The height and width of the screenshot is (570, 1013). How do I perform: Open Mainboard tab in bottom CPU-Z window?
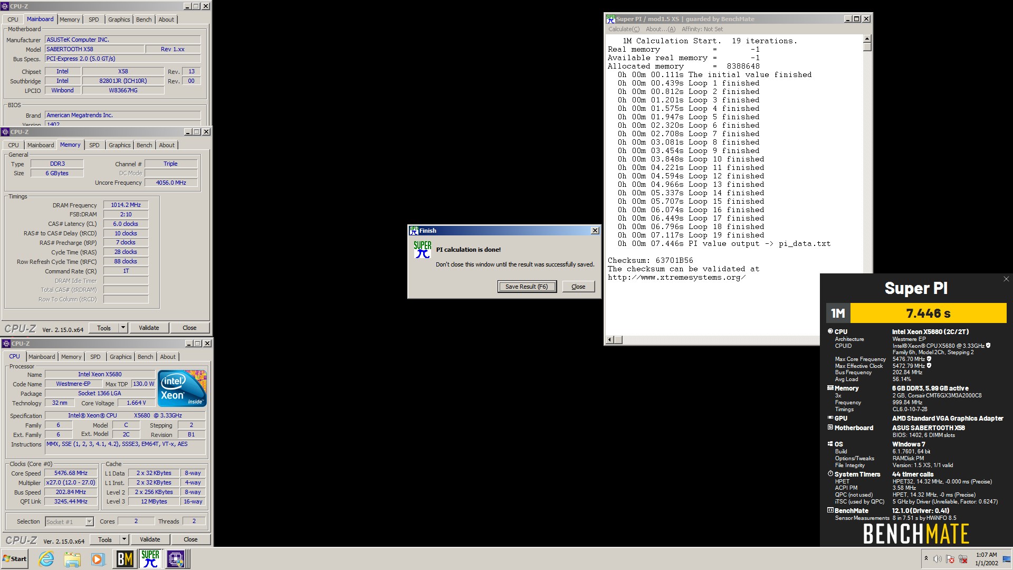pyautogui.click(x=42, y=357)
